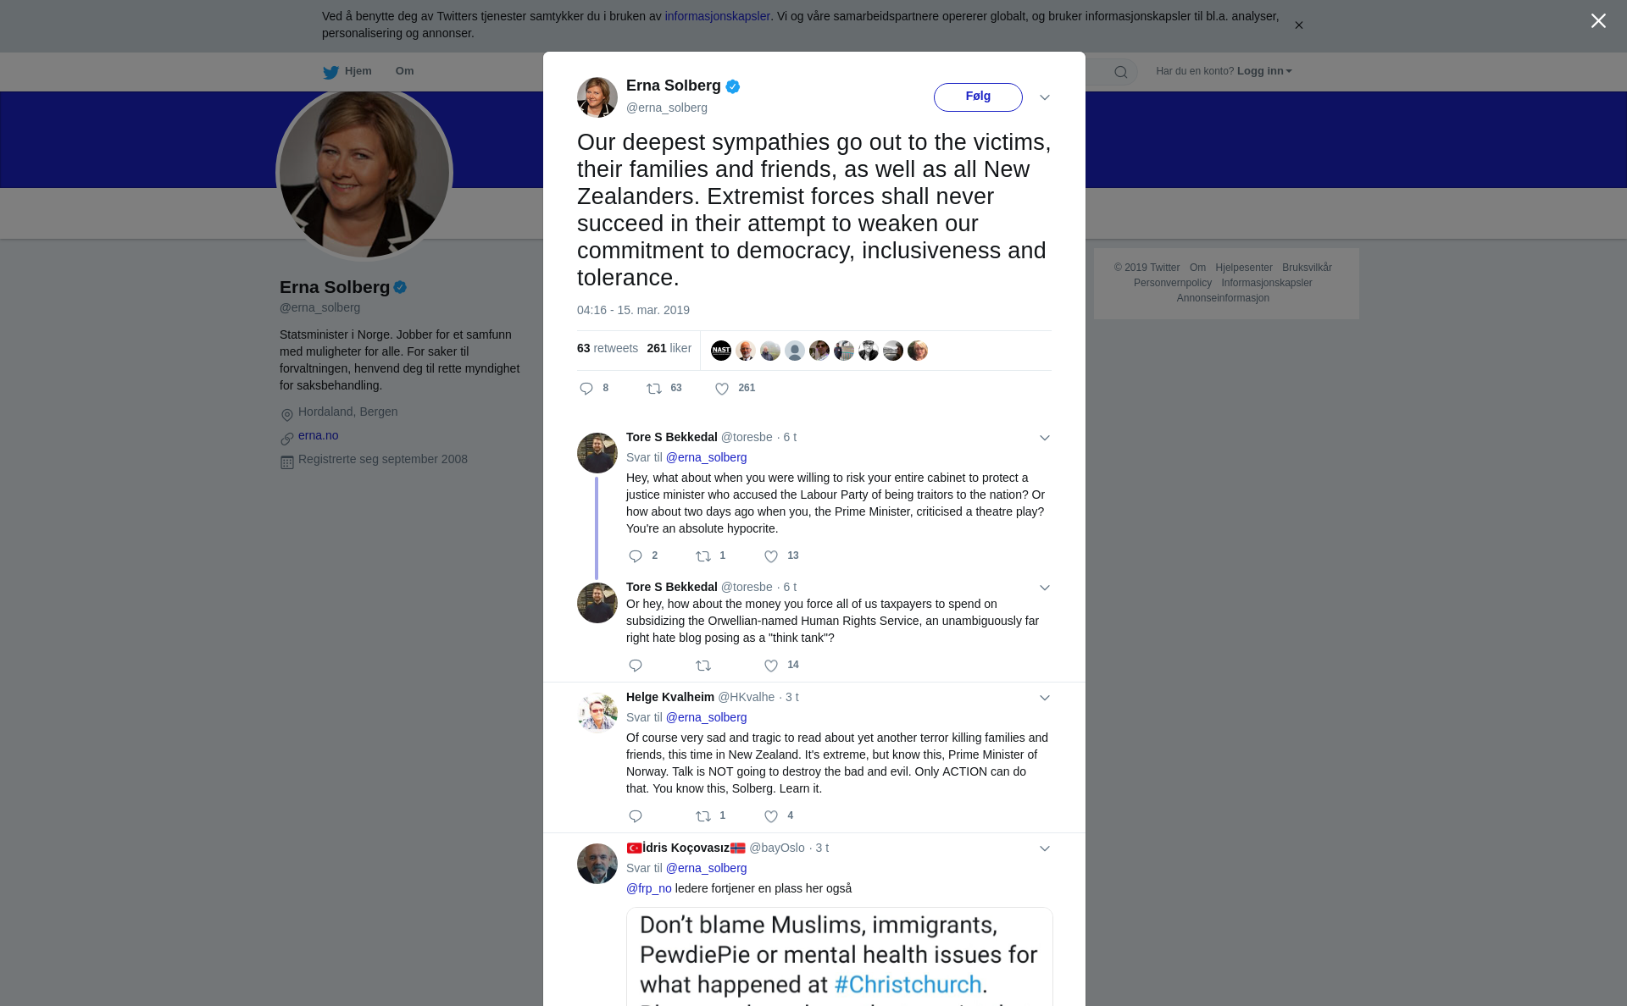Open the Om menu item
This screenshot has height=1006, width=1627.
tap(404, 71)
